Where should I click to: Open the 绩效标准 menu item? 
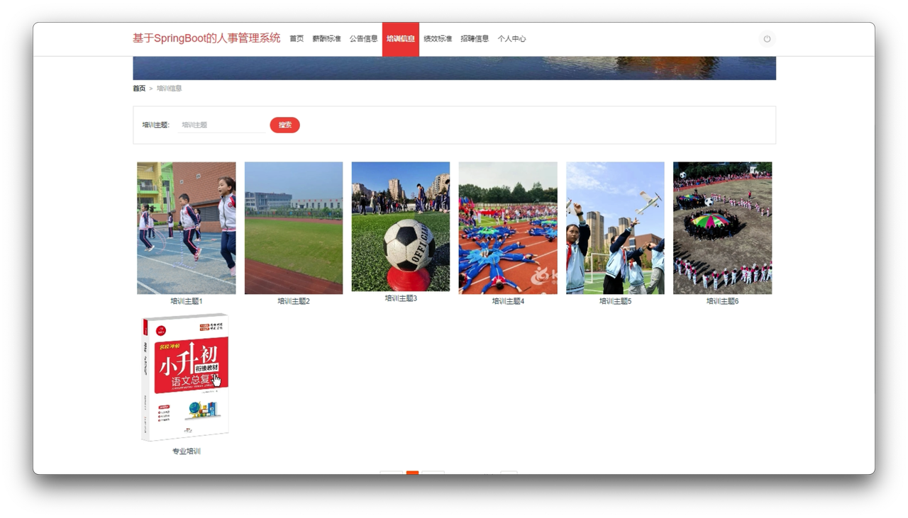point(438,39)
